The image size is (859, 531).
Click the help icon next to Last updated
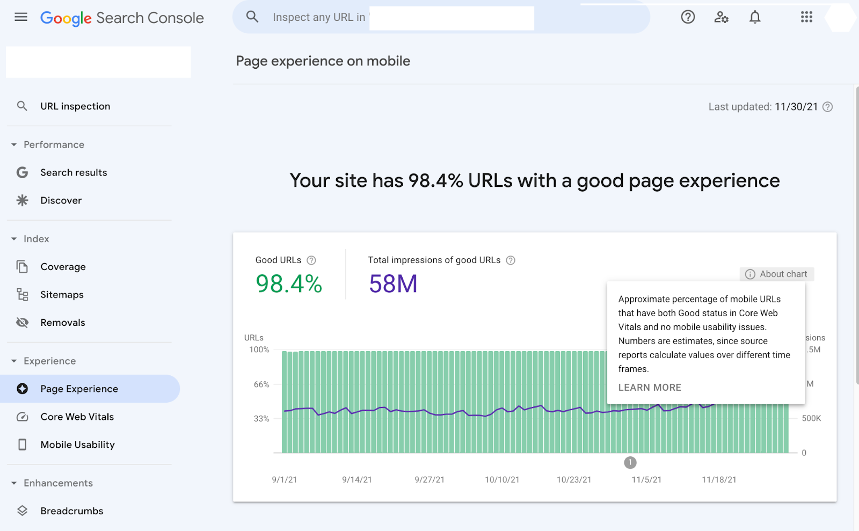pos(828,107)
